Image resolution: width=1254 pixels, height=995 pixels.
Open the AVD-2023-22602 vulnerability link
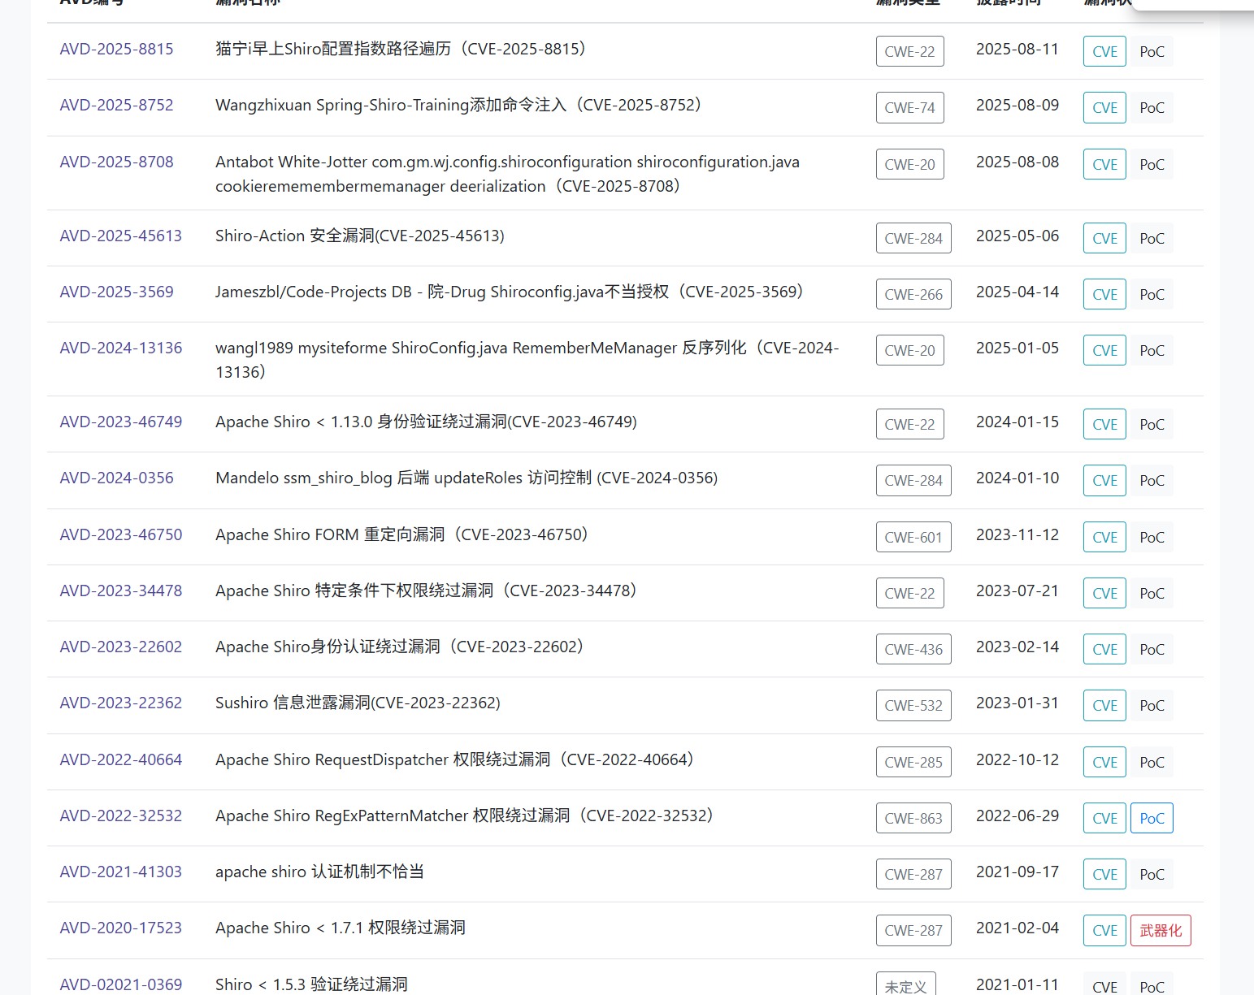pos(121,647)
